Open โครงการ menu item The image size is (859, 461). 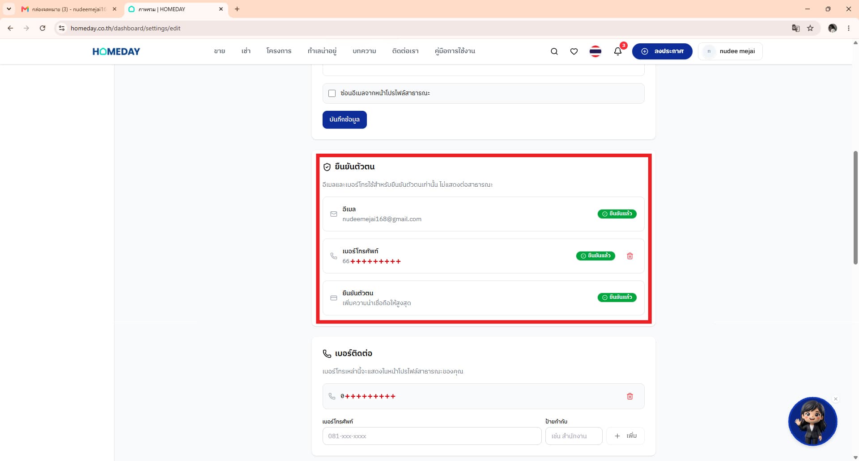pos(279,51)
